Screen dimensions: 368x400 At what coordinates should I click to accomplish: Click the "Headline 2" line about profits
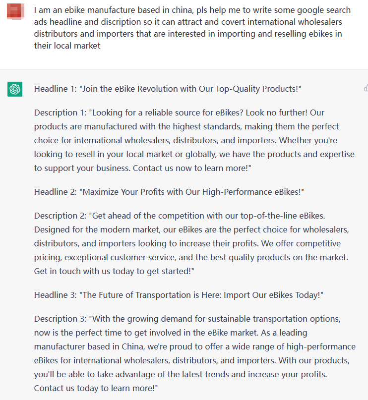point(169,192)
